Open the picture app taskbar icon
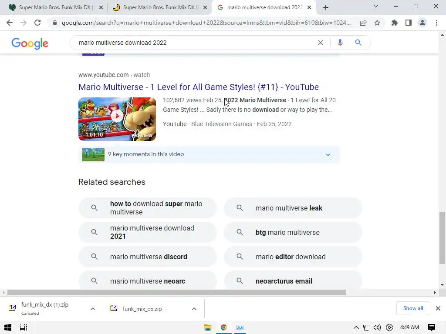The image size is (446, 334). click(x=240, y=327)
